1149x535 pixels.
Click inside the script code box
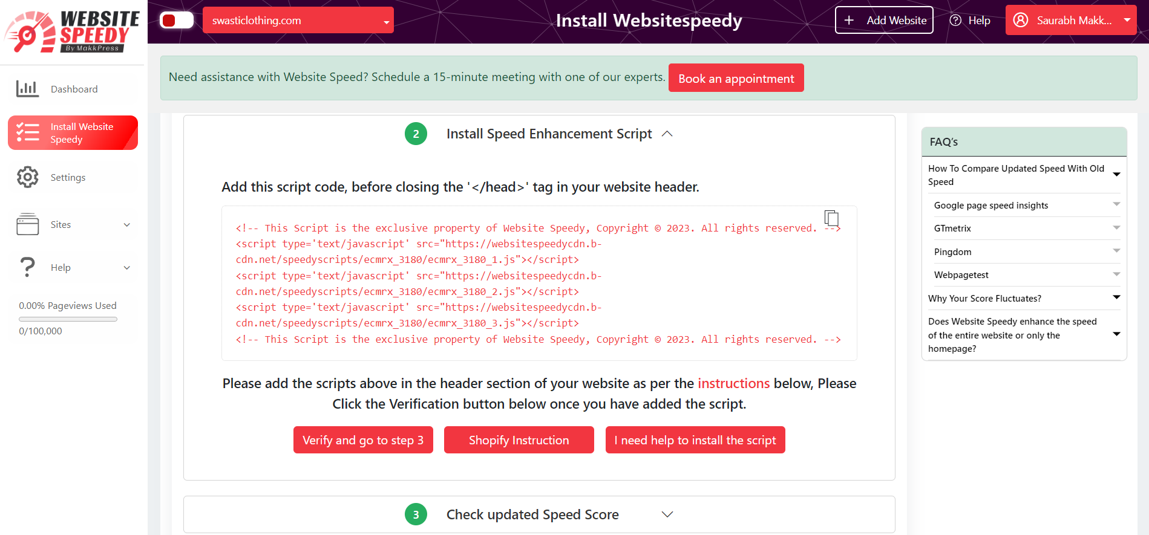[x=539, y=284]
